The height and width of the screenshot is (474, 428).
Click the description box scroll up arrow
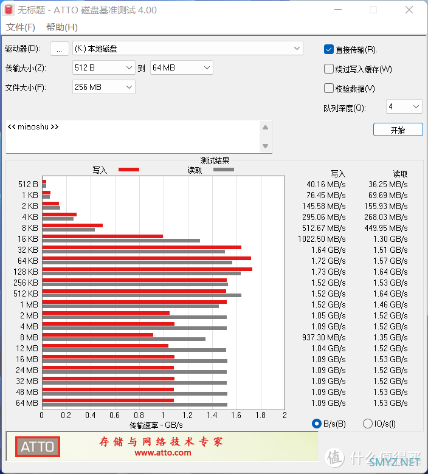pos(265,128)
